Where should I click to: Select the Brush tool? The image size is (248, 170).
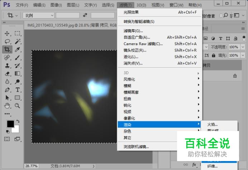[x=18, y=58]
